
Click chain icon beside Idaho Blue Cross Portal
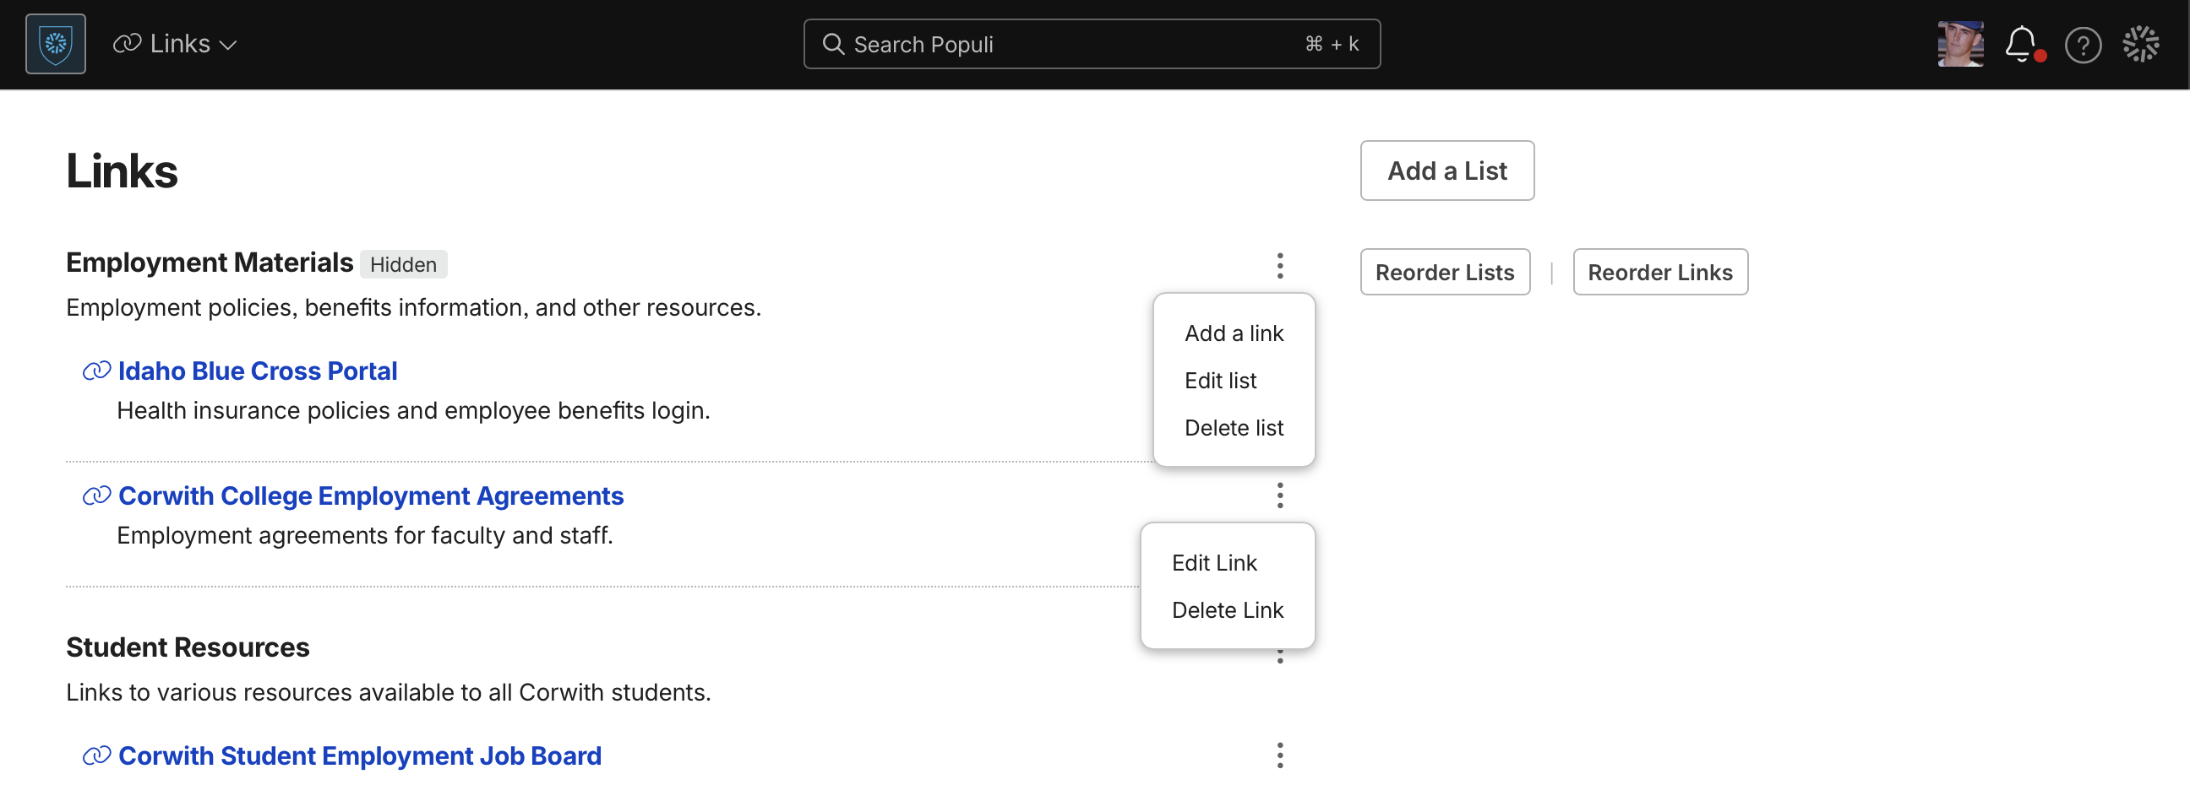[x=96, y=371]
